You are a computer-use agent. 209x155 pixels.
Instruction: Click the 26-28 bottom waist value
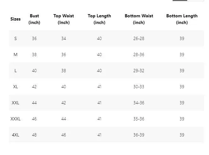coord(139,38)
